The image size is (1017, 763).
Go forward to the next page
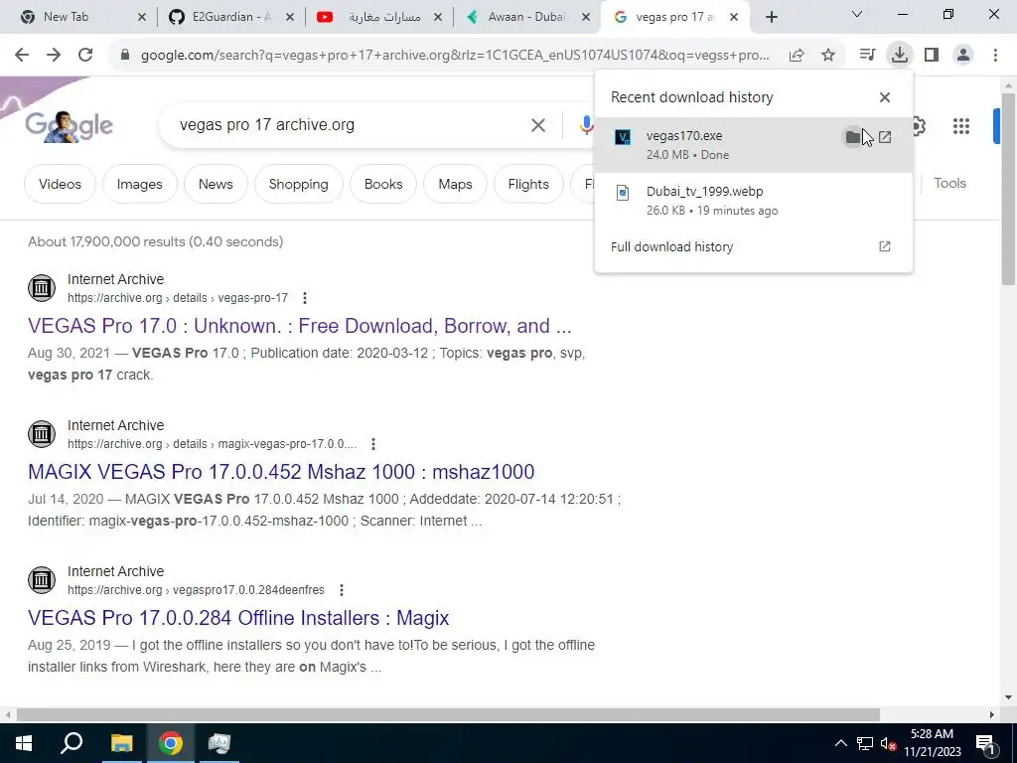[54, 56]
